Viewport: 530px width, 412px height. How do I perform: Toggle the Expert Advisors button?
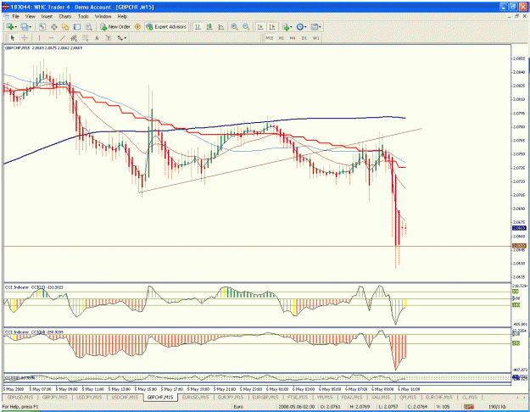pos(166,26)
